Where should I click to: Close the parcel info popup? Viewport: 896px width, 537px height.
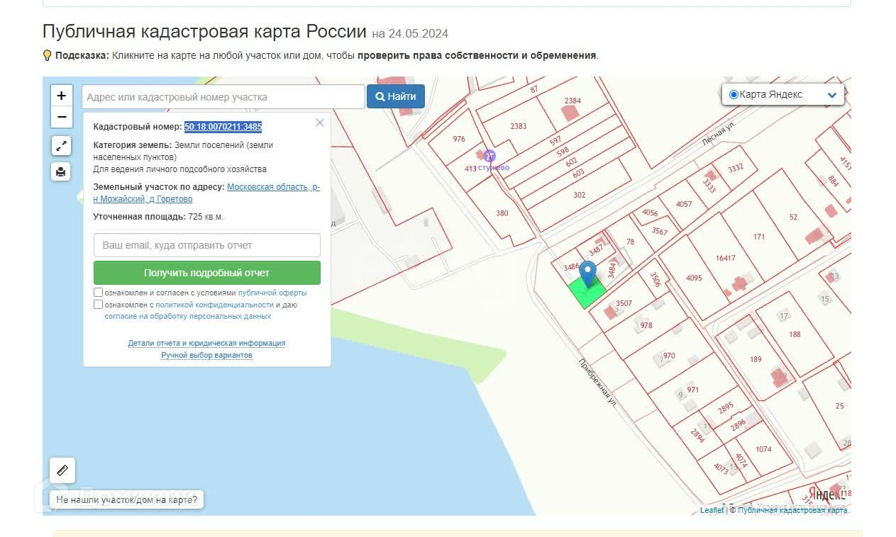pyautogui.click(x=319, y=123)
